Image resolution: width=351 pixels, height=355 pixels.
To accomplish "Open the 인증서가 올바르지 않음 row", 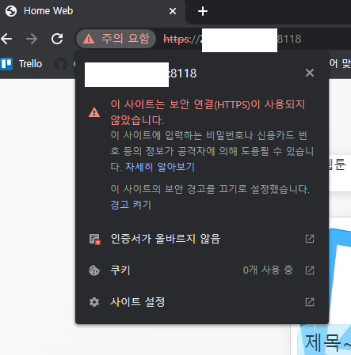I will (202, 239).
